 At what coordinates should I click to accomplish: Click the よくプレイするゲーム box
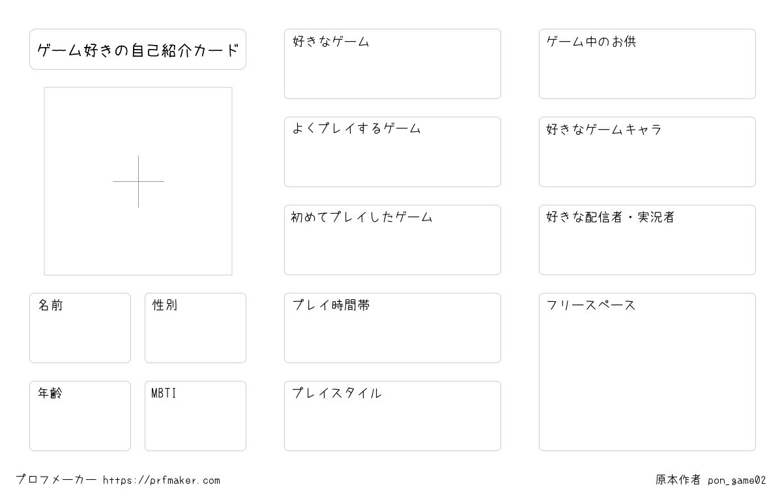pos(392,152)
